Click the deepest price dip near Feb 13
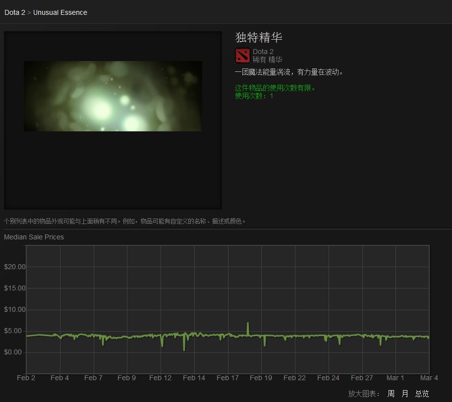 [x=184, y=350]
